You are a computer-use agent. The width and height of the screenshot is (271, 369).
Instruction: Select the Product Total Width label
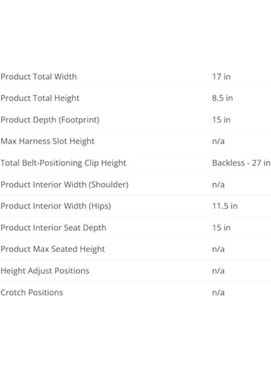pos(39,77)
